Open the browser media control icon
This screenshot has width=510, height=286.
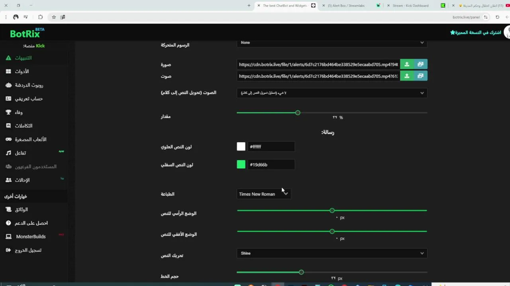click(25, 17)
